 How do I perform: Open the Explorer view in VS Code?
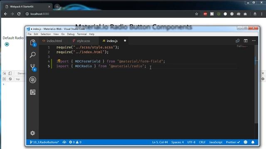coord(33,42)
